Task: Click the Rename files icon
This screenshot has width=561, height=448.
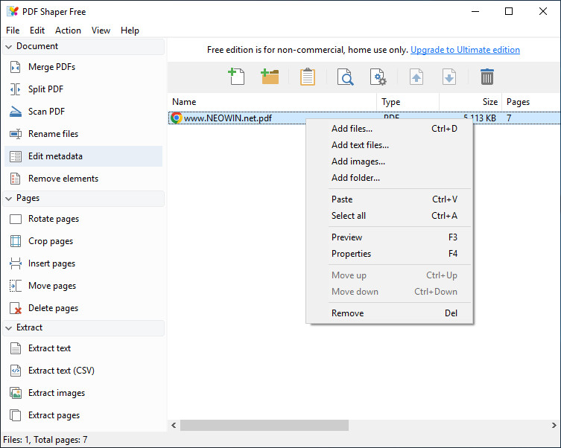Action: 16,134
